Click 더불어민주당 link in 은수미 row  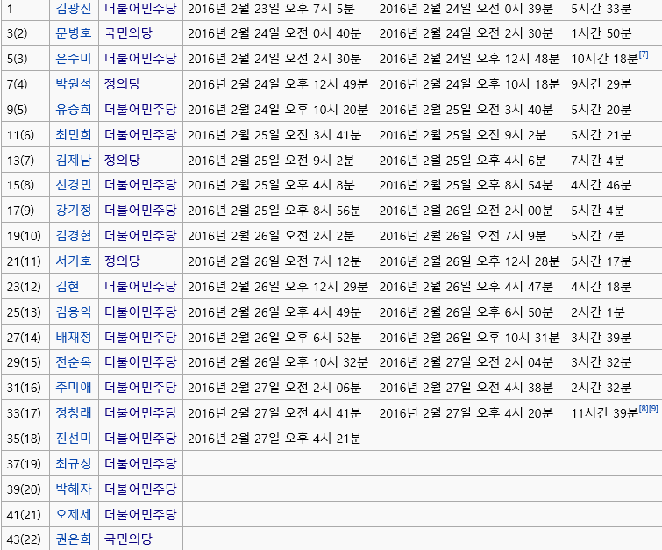coord(140,58)
